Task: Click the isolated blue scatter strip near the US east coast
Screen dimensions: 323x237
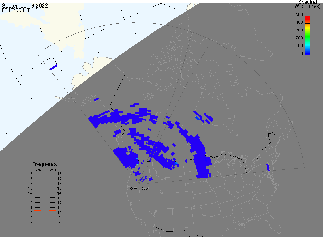Action: (x=268, y=167)
